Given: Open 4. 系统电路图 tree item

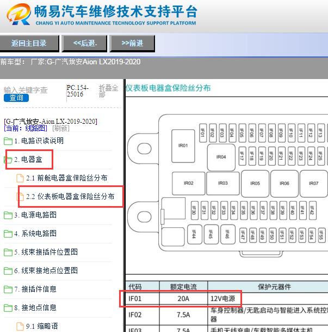Looking at the screenshot, I should click(x=35, y=233).
